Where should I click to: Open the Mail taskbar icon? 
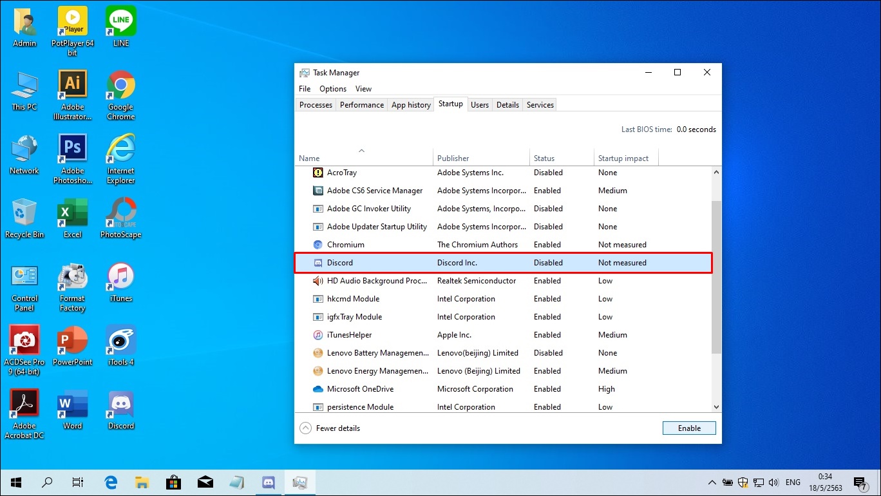205,482
